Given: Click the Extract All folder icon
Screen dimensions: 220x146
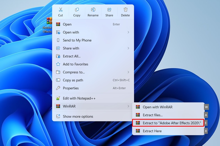Looking at the screenshot, I should 58,56.
